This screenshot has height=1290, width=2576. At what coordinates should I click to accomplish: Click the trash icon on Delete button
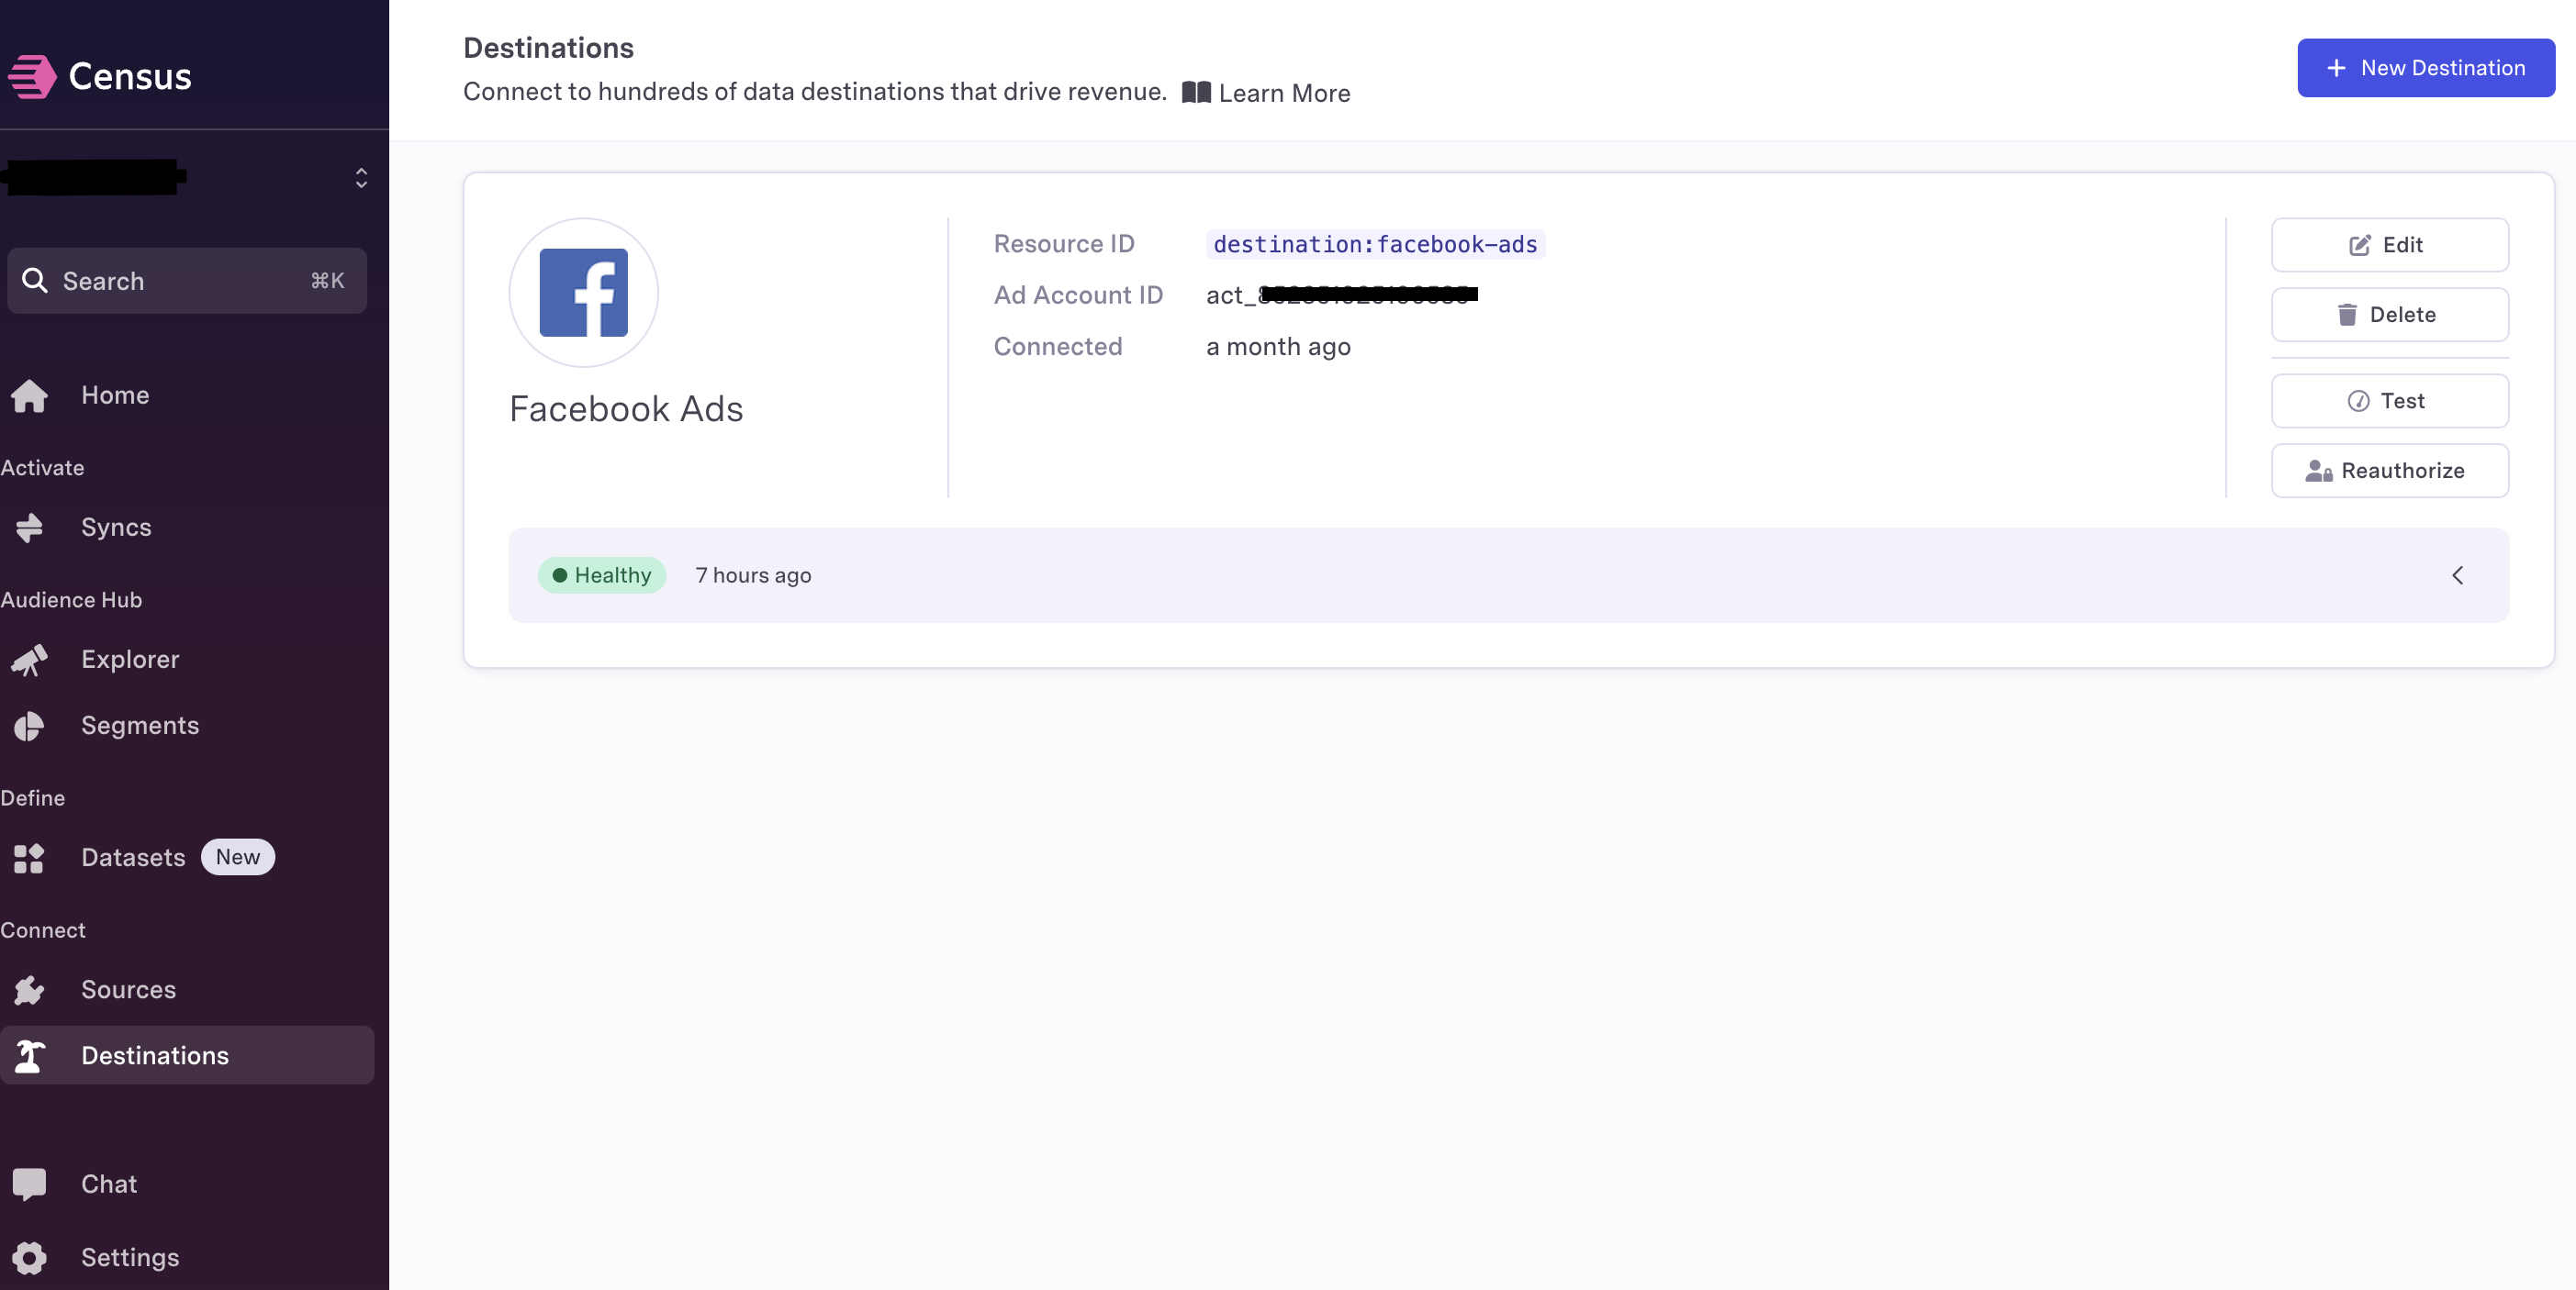[x=2347, y=315]
